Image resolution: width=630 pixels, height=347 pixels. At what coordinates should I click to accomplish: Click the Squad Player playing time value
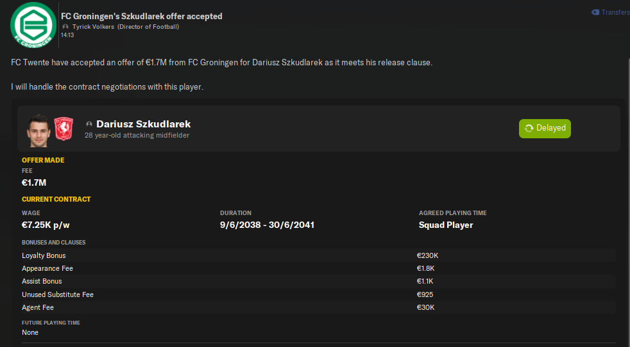446,225
